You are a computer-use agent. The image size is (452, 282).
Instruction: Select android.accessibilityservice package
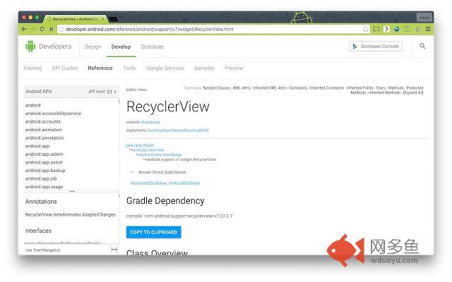(54, 114)
